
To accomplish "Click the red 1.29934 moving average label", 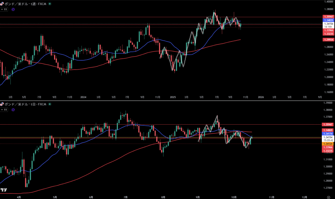I will coord(328,39).
